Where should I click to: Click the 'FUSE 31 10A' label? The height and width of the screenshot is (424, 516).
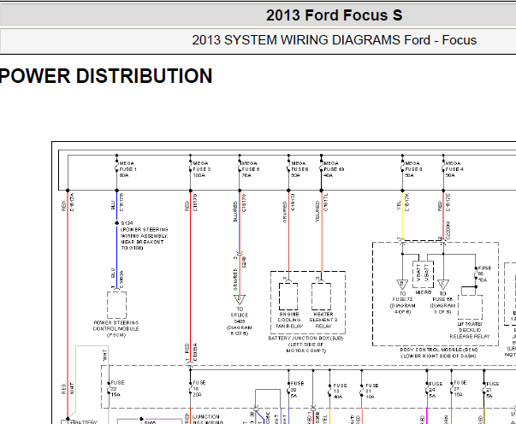(x=372, y=392)
